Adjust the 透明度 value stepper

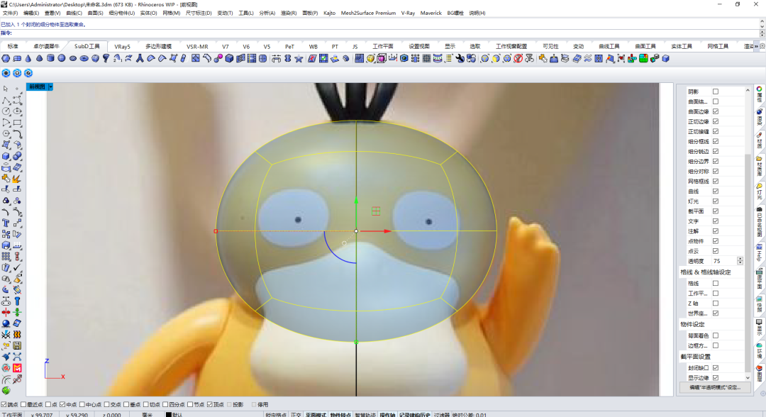tap(740, 261)
